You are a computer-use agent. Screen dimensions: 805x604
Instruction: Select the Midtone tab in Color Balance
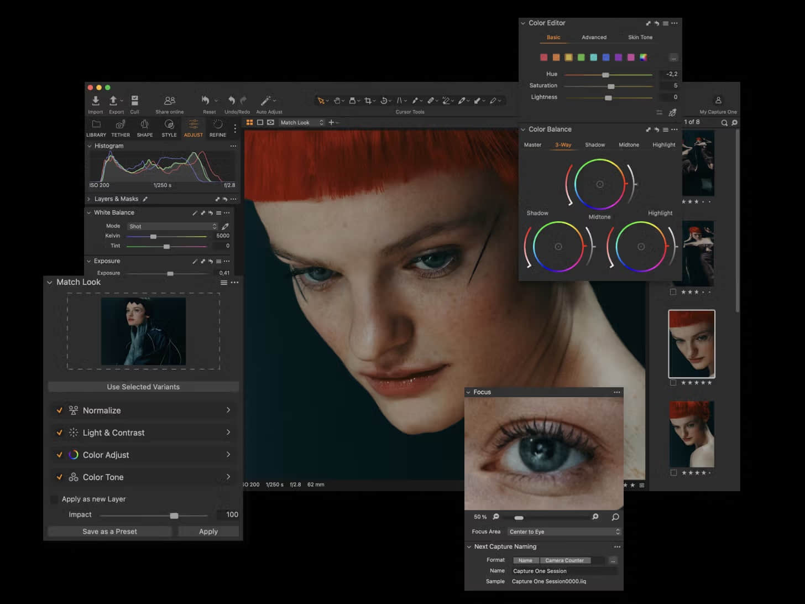(629, 145)
